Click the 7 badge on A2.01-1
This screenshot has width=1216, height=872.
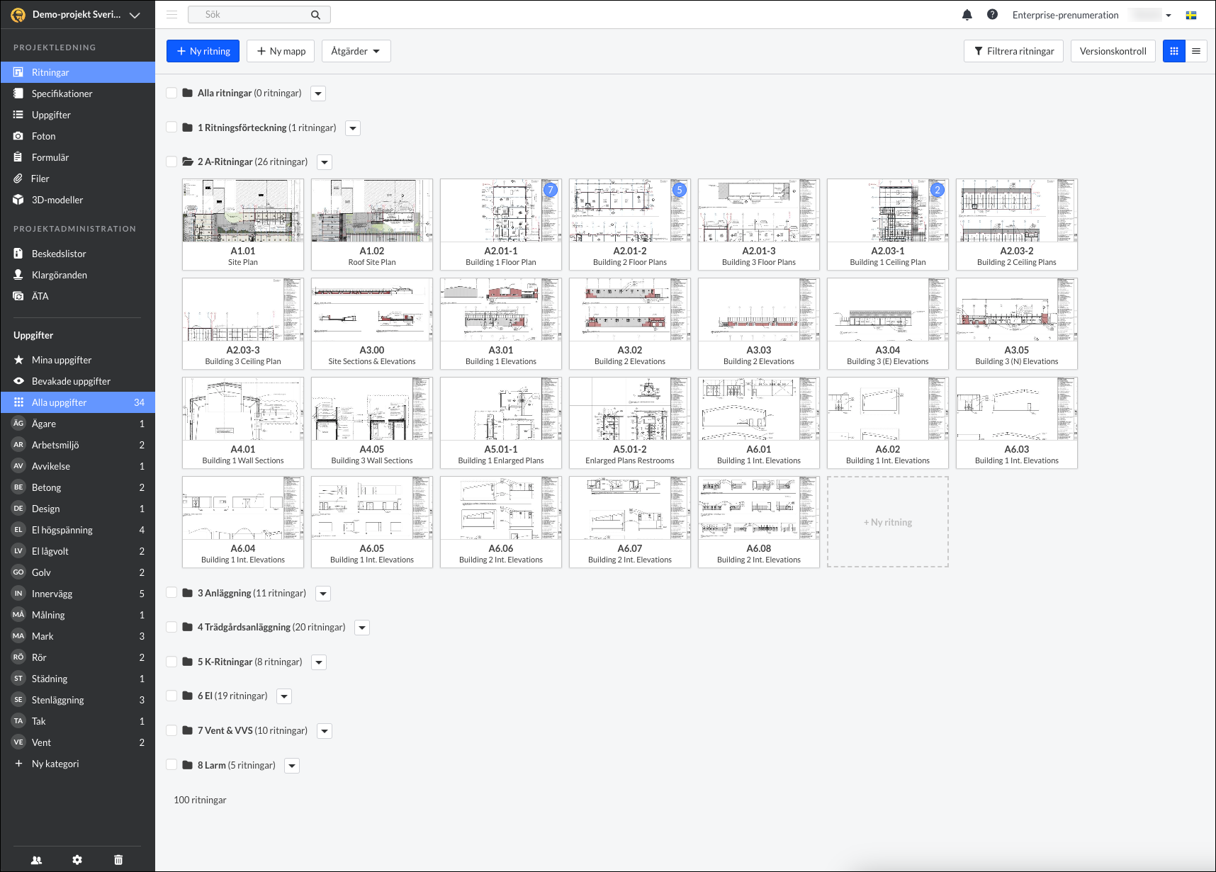551,190
